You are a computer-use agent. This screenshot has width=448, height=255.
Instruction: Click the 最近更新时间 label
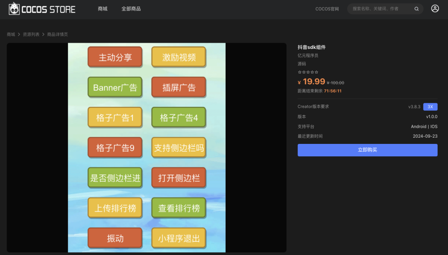coord(310,136)
